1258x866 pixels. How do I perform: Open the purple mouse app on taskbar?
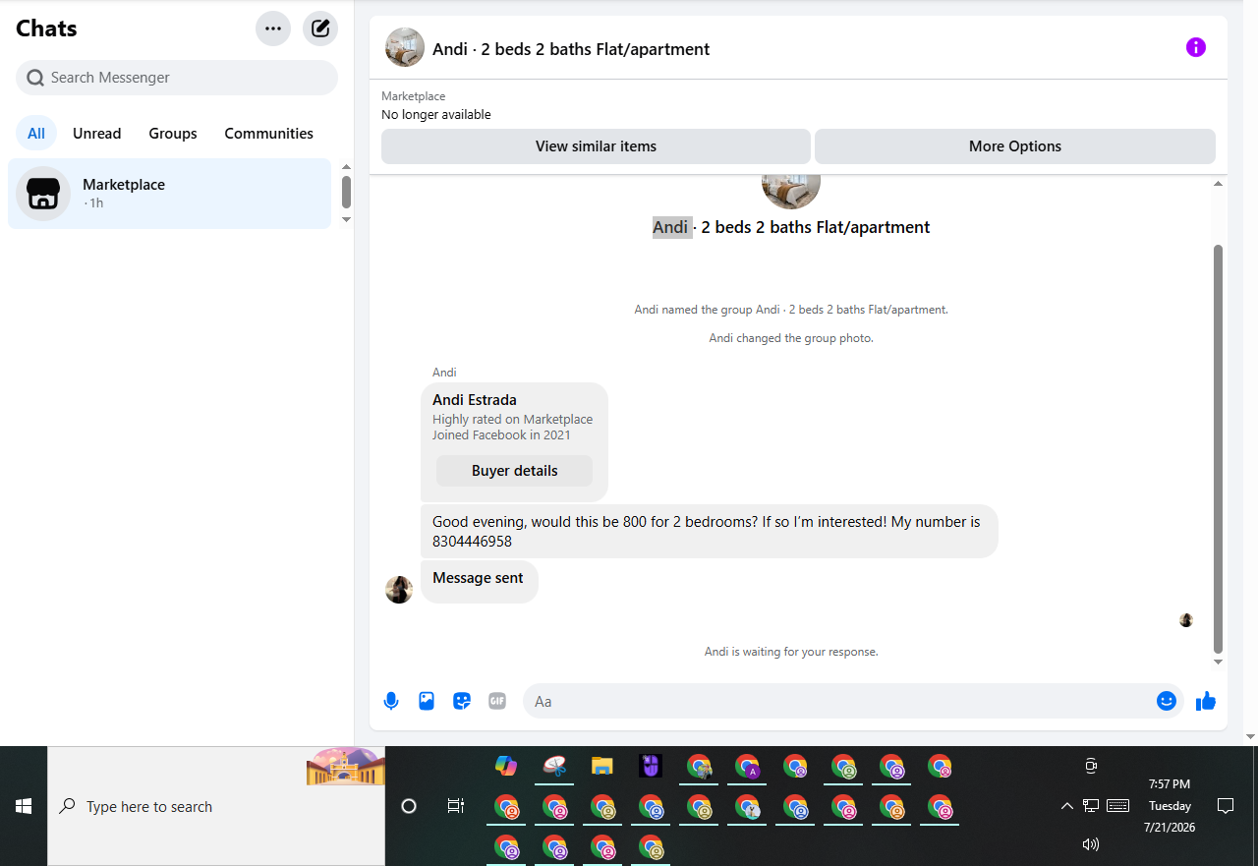pos(650,765)
